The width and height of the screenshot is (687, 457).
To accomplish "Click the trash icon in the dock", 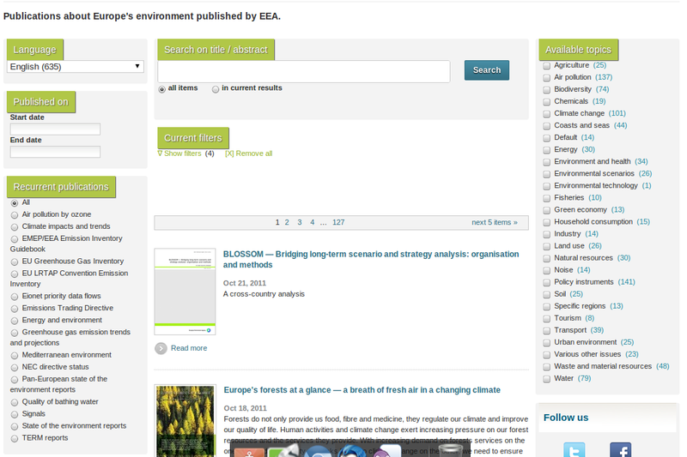I will (450, 451).
